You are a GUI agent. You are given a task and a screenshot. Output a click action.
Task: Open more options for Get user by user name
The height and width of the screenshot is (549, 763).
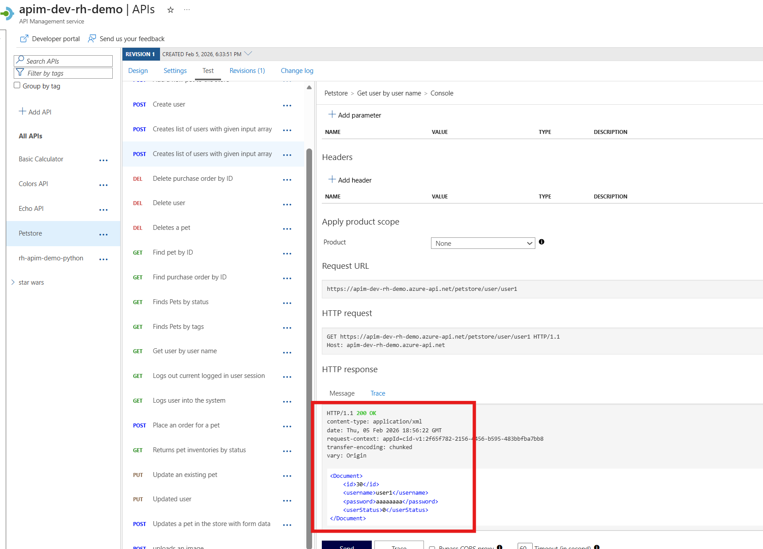click(x=287, y=353)
